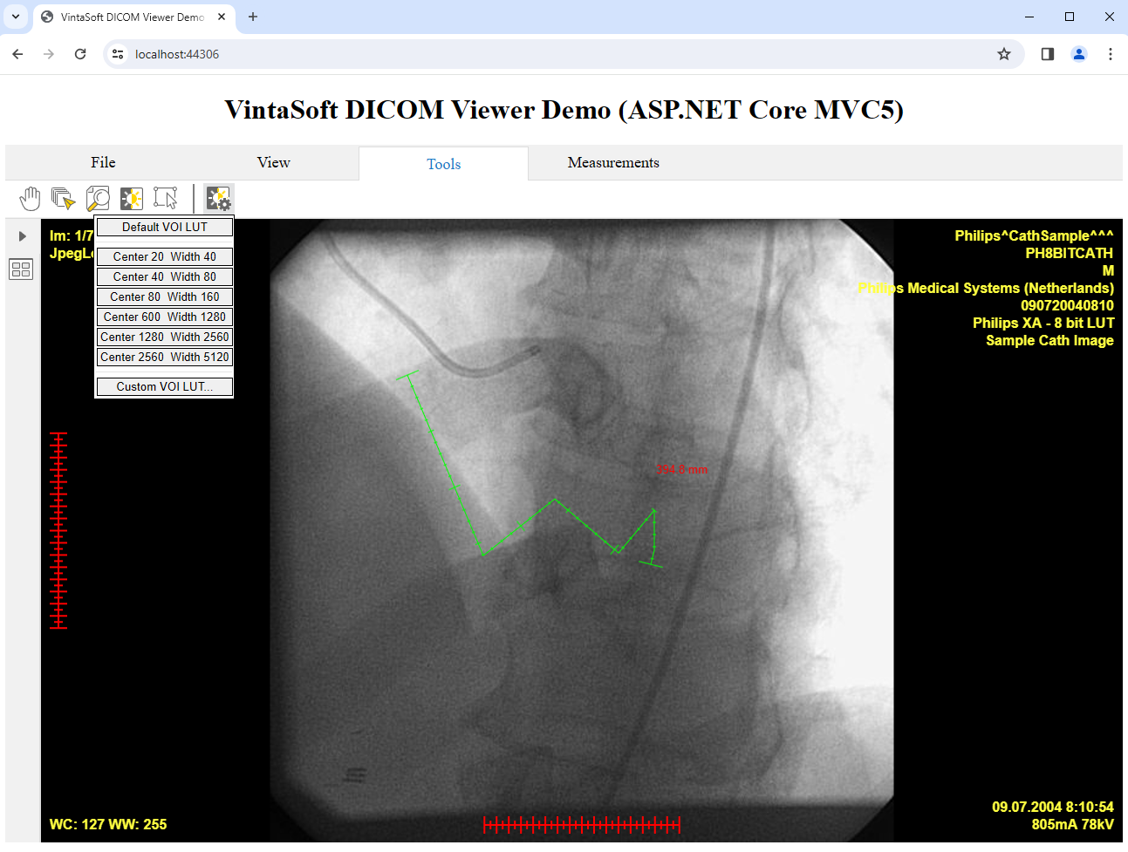Choose the annotation selection pointer tool
The width and height of the screenshot is (1128, 852).
click(x=166, y=199)
